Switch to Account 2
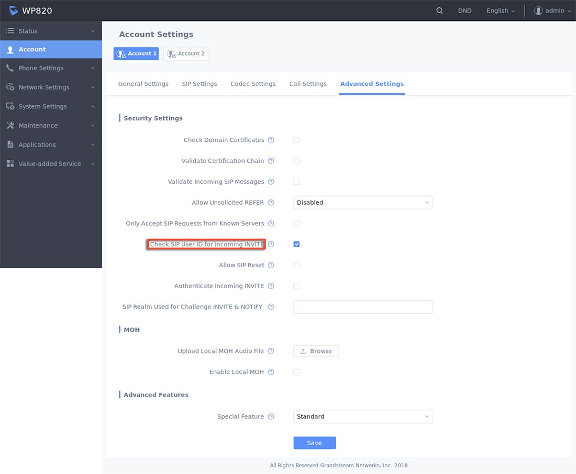This screenshot has height=474, width=576. [x=186, y=53]
